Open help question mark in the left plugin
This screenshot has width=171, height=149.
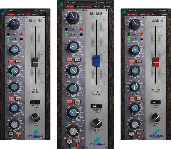[49, 11]
